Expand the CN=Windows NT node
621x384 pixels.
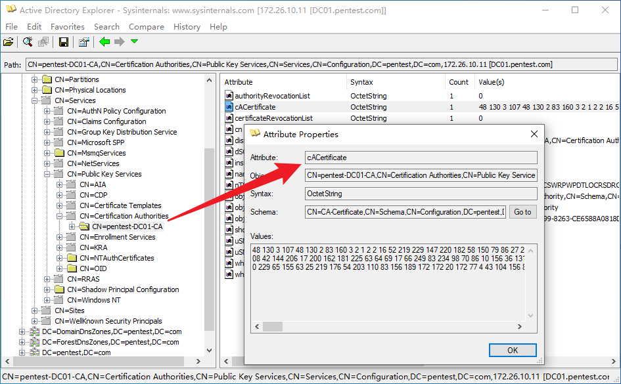click(x=47, y=300)
